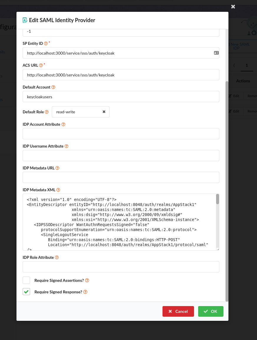The height and width of the screenshot is (340, 257).
Task: Click the IDP Username Attribute help icon
Action: (66, 146)
